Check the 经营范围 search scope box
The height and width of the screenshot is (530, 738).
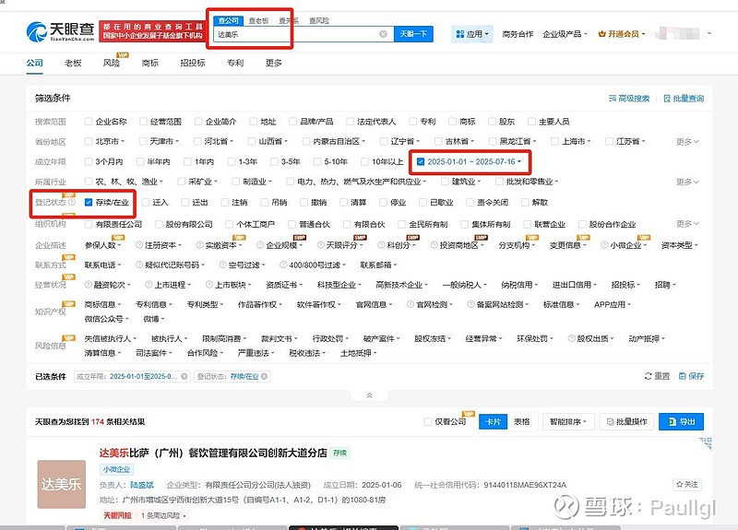143,122
